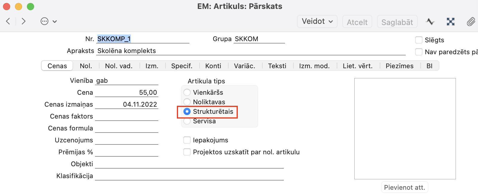
Task: Click the Pievienot att. button
Action: (x=405, y=187)
